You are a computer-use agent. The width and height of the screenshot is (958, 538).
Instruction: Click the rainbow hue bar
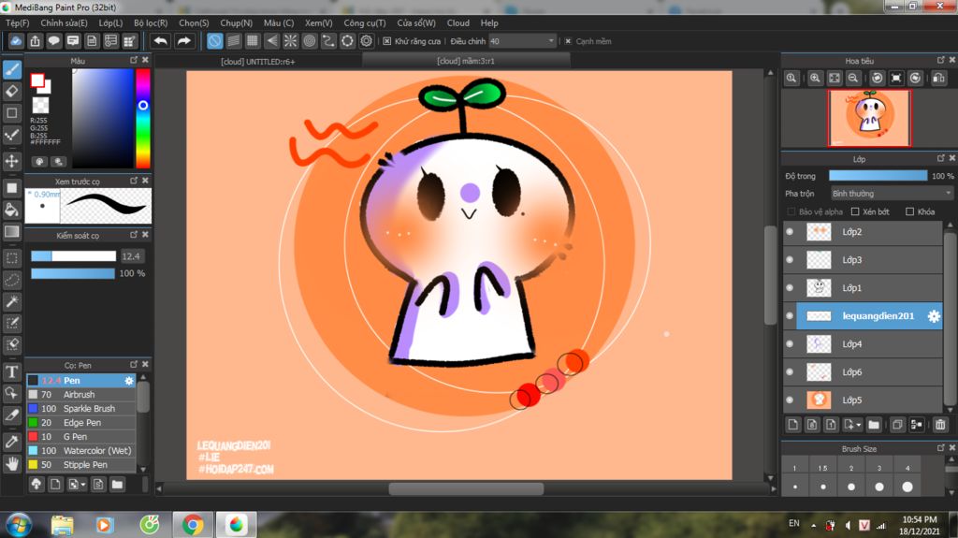(143, 118)
